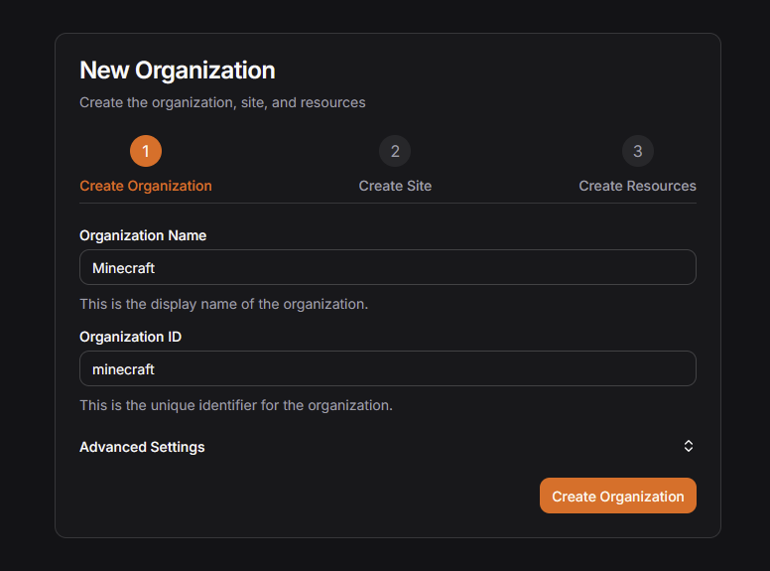This screenshot has height=571, width=770.
Task: Click the step 2 circle indicator
Action: (x=395, y=151)
